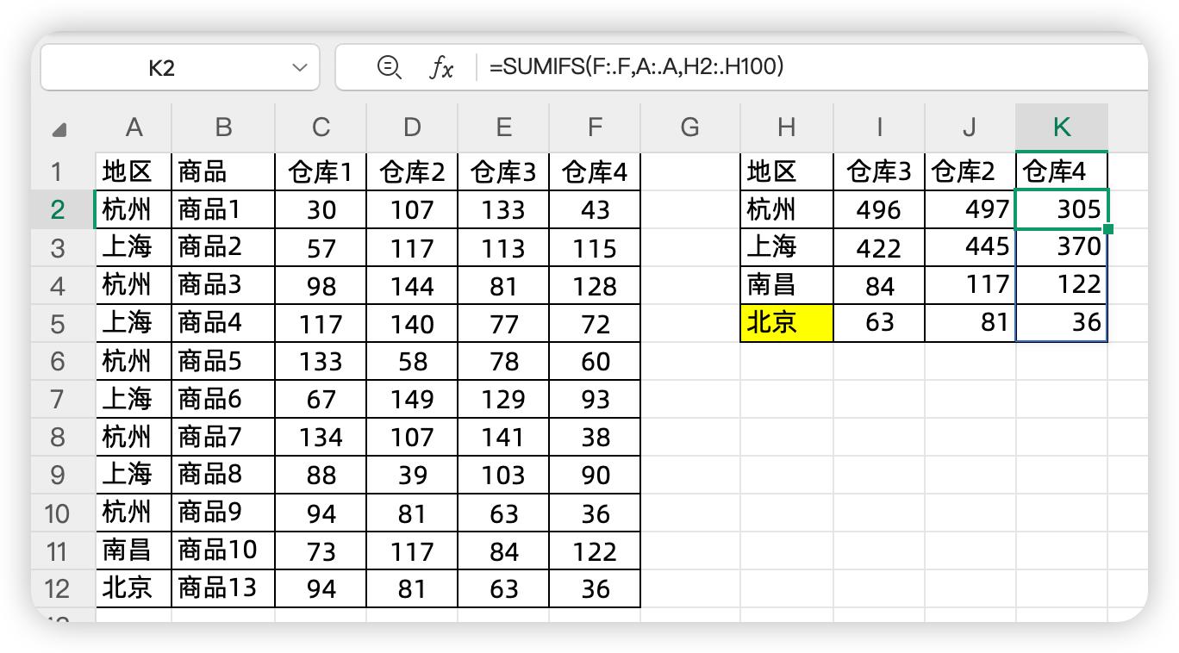Click the cell showing 149

(412, 399)
